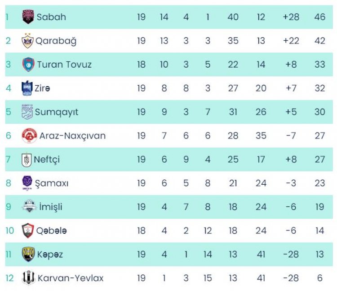The width and height of the screenshot is (337, 291).
Task: Open the Qarabağ team name link
Action: (x=56, y=41)
